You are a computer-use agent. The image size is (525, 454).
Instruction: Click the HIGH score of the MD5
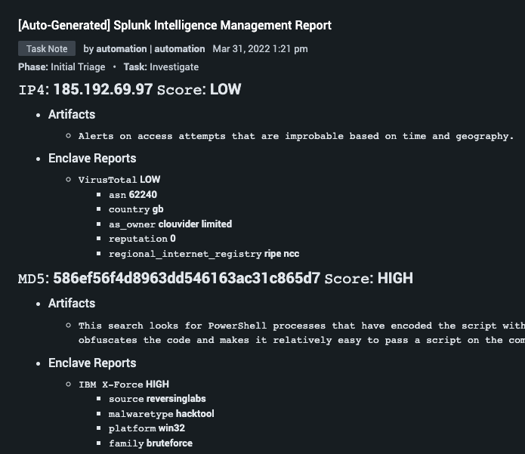pyautogui.click(x=395, y=278)
